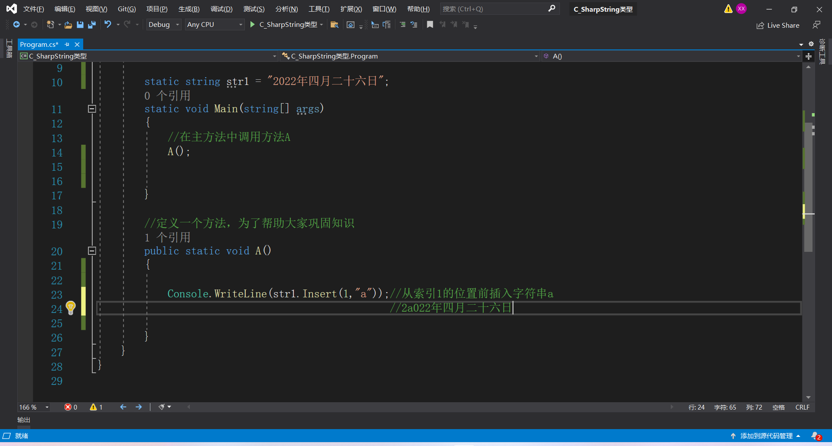Image resolution: width=832 pixels, height=446 pixels.
Task: Go to previous issue with left arrow
Action: coord(123,407)
